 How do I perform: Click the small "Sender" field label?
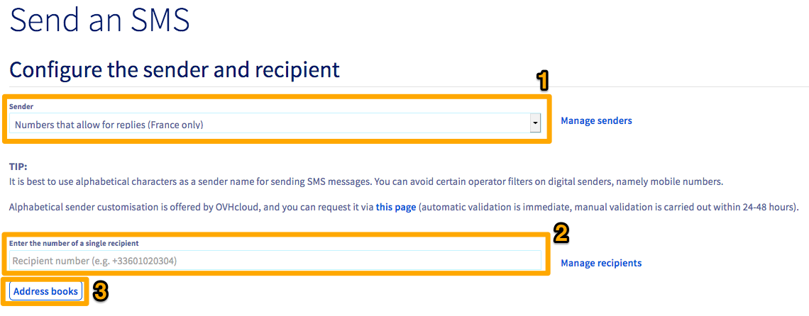[x=21, y=106]
